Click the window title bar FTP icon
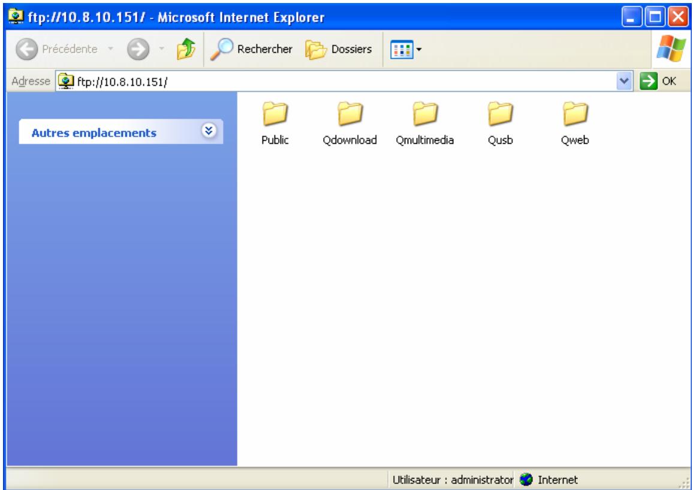The height and width of the screenshot is (490, 693). [16, 17]
